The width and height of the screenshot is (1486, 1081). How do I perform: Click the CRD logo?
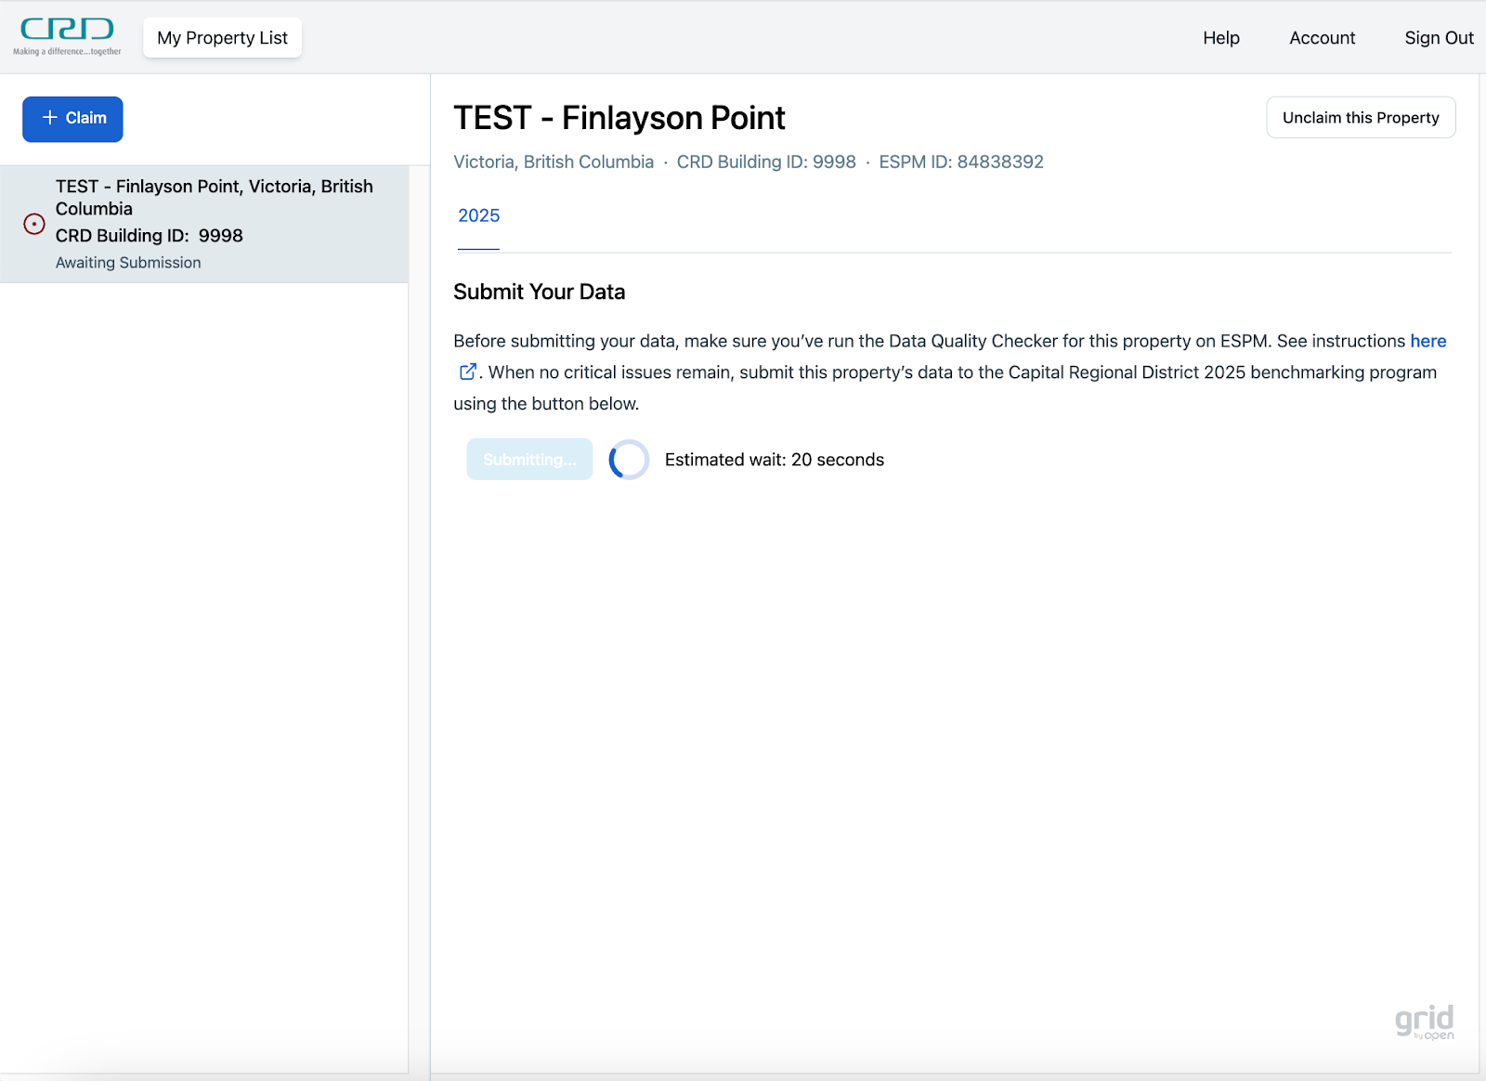[x=67, y=37]
